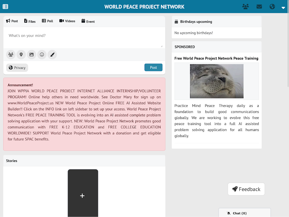289x217 pixels.
Task: Open notifications globe icon in header
Action: [x=272, y=7]
